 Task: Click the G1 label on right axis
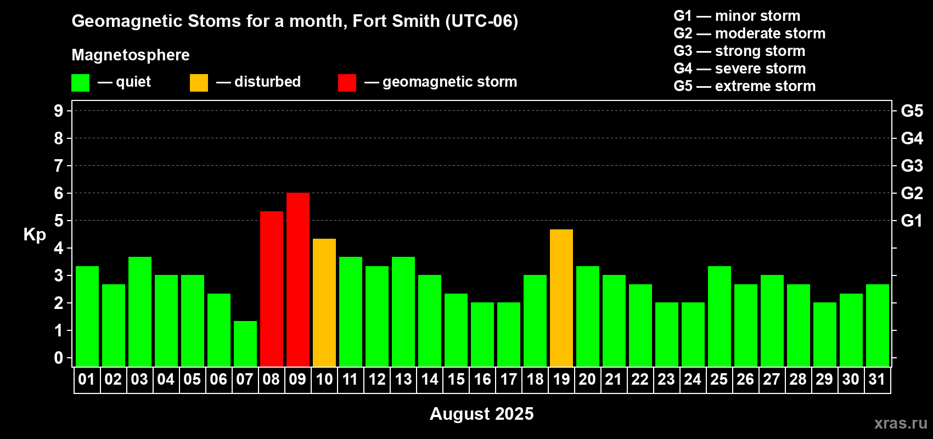[912, 221]
